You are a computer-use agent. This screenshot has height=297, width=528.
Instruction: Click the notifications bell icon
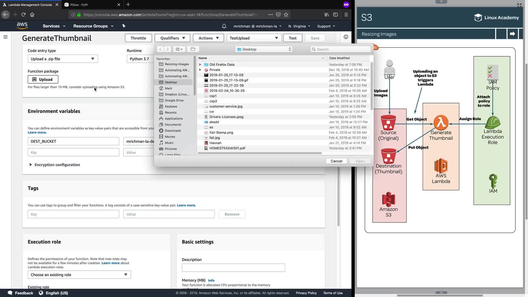tap(224, 26)
